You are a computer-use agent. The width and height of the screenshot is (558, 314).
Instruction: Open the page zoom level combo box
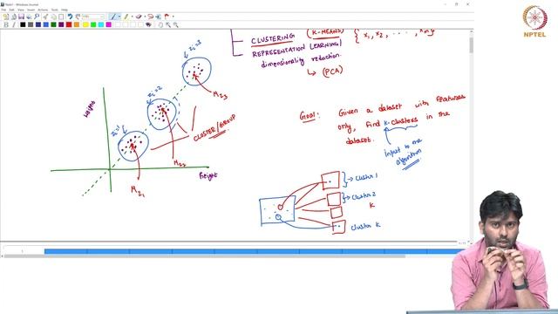pos(93,17)
